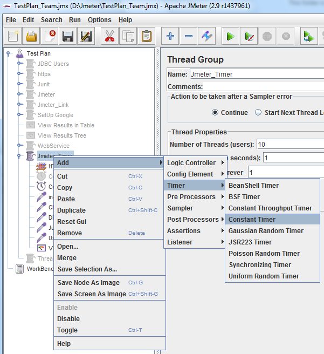
Task: Expand the WebService tree node
Action: pyautogui.click(x=19, y=145)
